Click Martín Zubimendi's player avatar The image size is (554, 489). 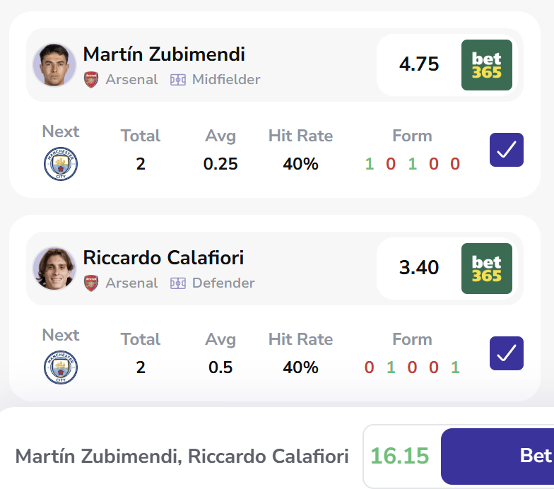[54, 65]
